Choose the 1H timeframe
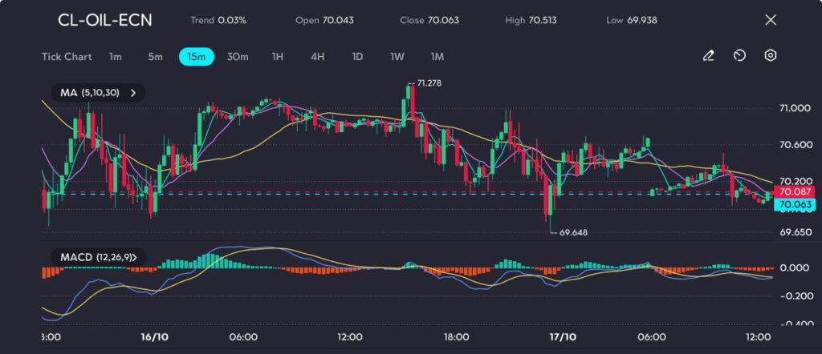Screen dimensions: 822x354 278,57
